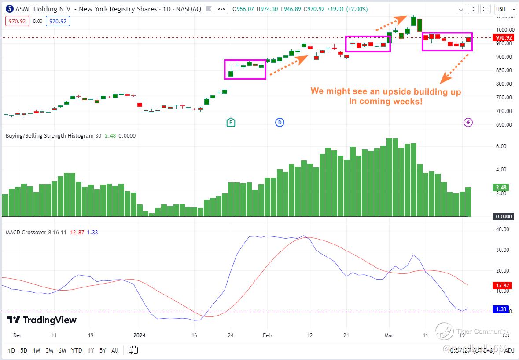
Task: Select the 6M time range
Action: [62, 350]
